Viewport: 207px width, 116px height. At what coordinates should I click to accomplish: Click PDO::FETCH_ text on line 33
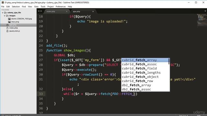[x=123, y=94]
